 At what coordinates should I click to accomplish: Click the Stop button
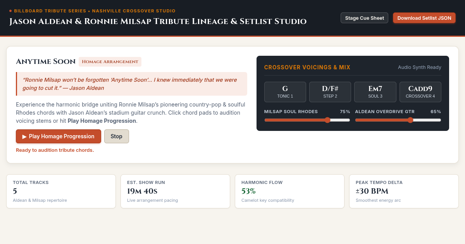pyautogui.click(x=117, y=136)
